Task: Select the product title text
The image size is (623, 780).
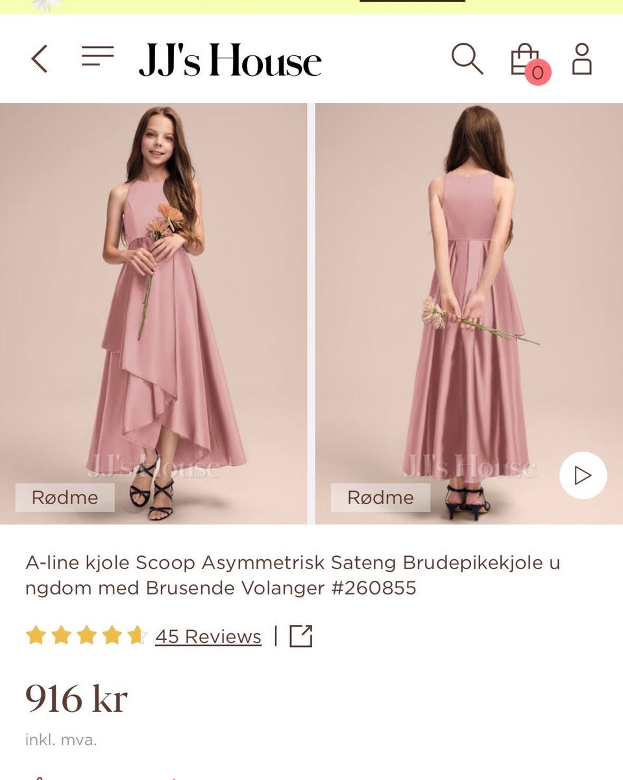Action: click(x=292, y=575)
